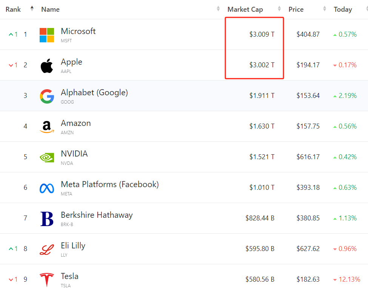Sort by Name column sort arrows
The image size is (368, 293).
tap(218, 9)
